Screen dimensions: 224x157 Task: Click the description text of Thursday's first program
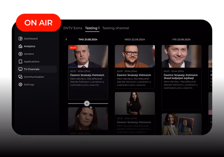click(x=87, y=82)
